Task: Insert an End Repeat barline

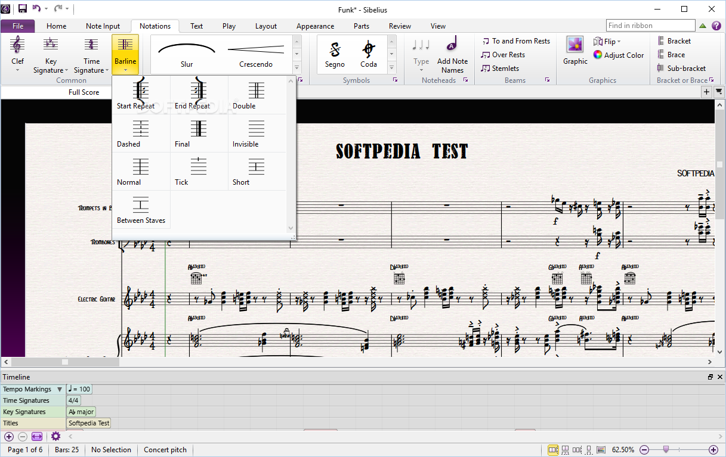Action: [199, 95]
